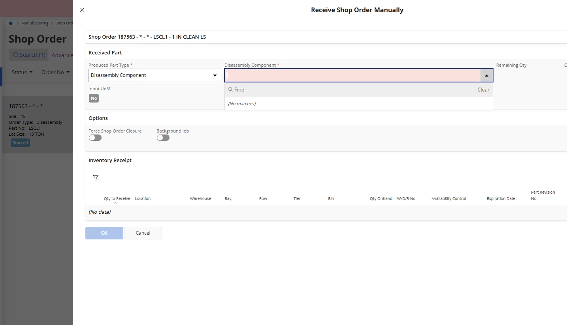The width and height of the screenshot is (567, 325).
Task: Click the Part Revision No column header
Action: [x=543, y=196]
